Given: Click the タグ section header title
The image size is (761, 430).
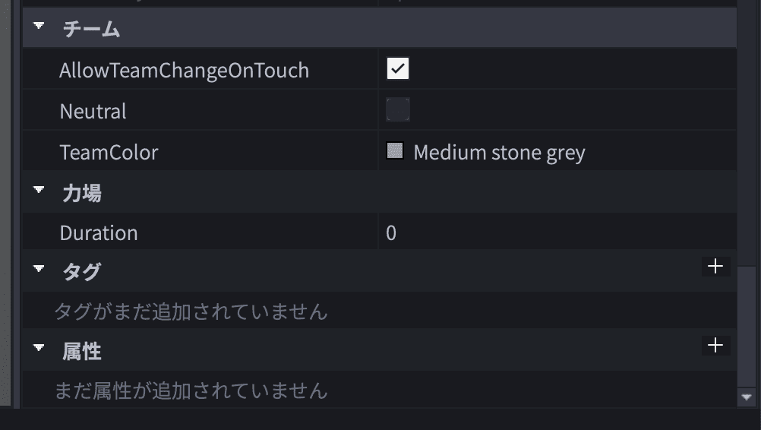Looking at the screenshot, I should (x=81, y=272).
